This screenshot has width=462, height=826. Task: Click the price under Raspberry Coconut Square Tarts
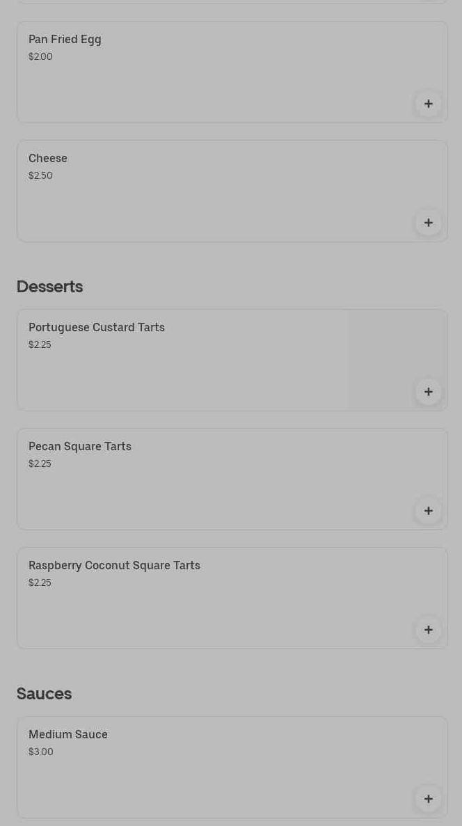(40, 583)
